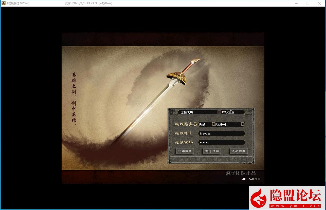Toggle the 断线重连 auto-reconnect checkbox
This screenshot has height=210, width=326.
[x=219, y=112]
